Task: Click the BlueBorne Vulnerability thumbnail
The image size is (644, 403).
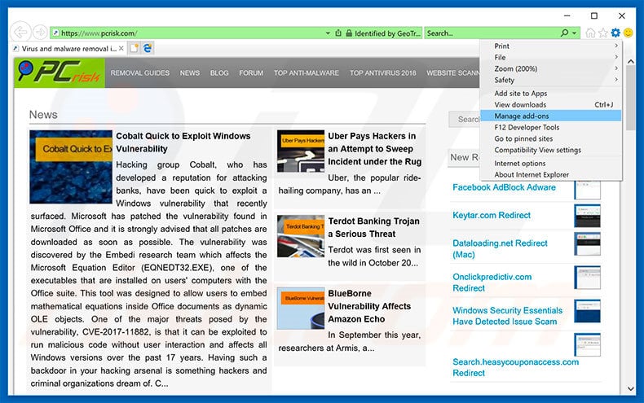Action: (x=301, y=309)
